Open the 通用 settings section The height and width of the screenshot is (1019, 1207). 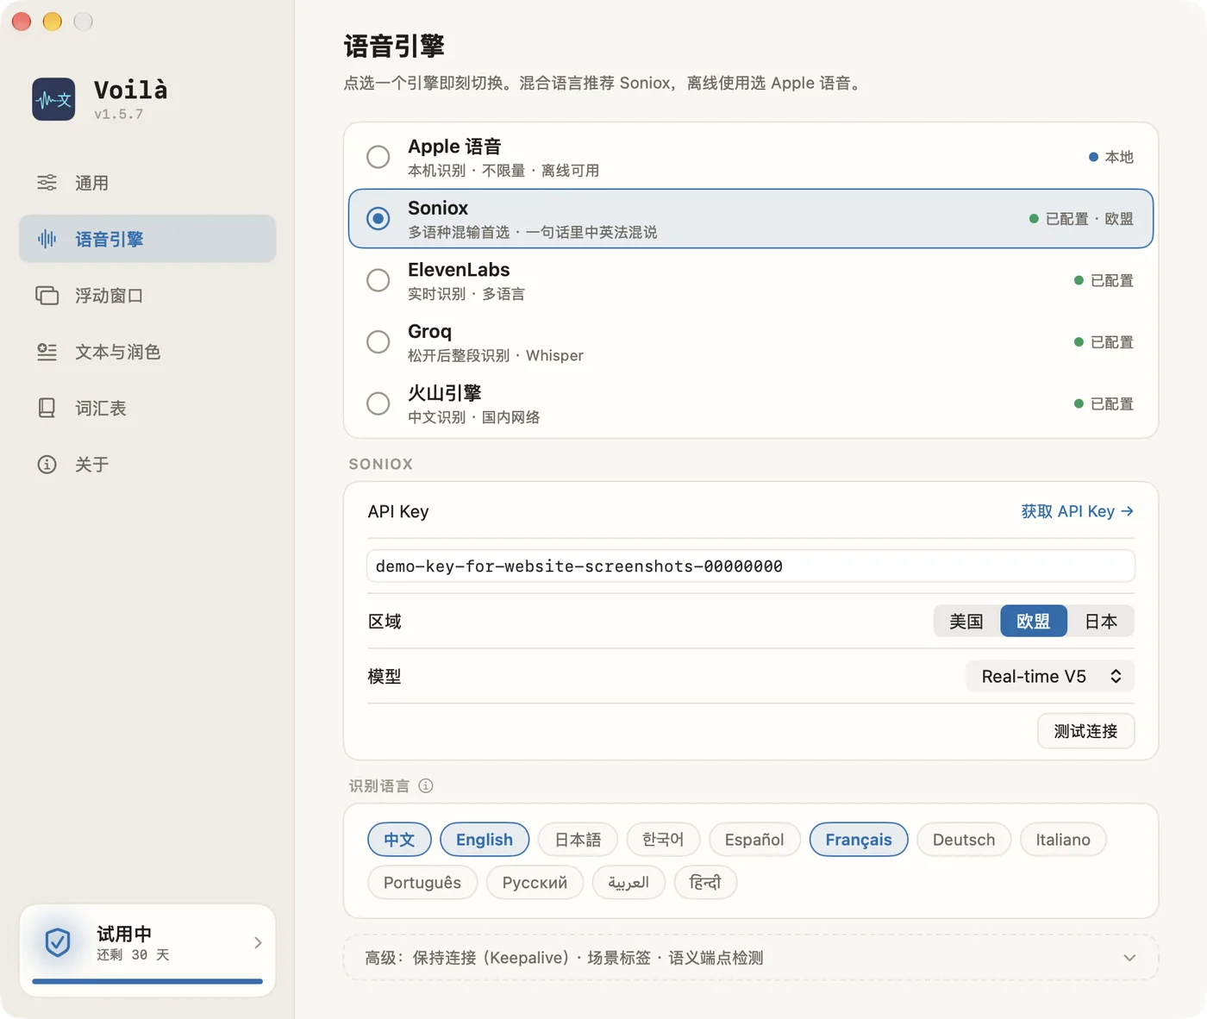click(147, 183)
